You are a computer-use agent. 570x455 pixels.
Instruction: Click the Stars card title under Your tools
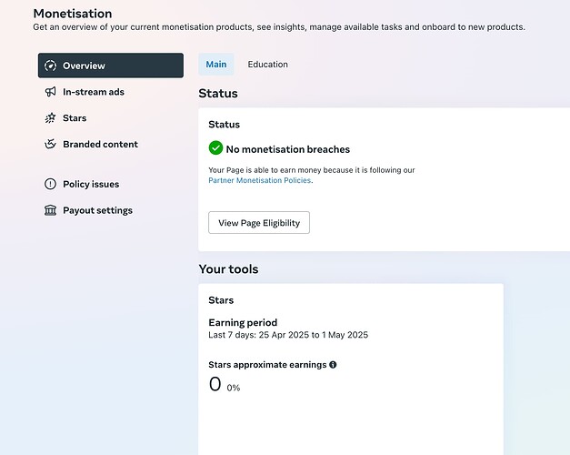coord(221,300)
